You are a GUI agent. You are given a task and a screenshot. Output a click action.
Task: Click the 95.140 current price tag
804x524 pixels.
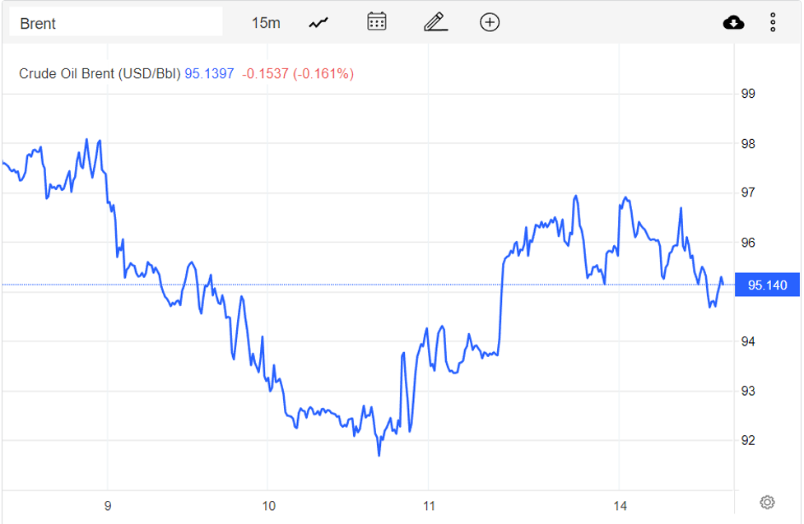[767, 285]
